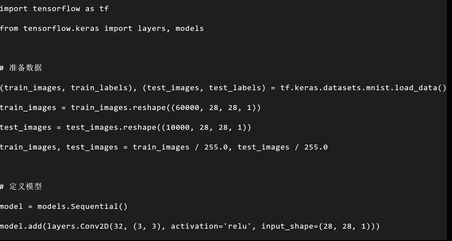Click 'test_labels' in the load_data line

pyautogui.click(x=235, y=88)
